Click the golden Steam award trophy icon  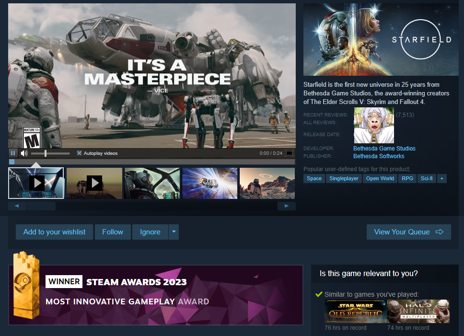click(26, 285)
